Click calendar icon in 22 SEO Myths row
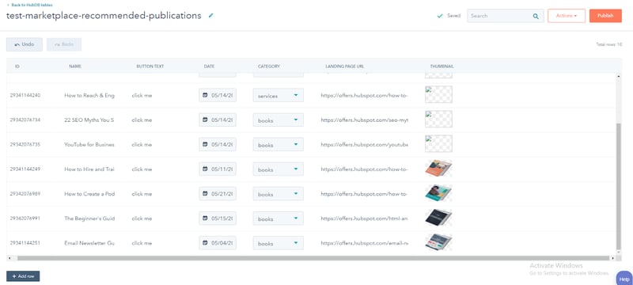The width and height of the screenshot is (633, 285). tap(205, 120)
